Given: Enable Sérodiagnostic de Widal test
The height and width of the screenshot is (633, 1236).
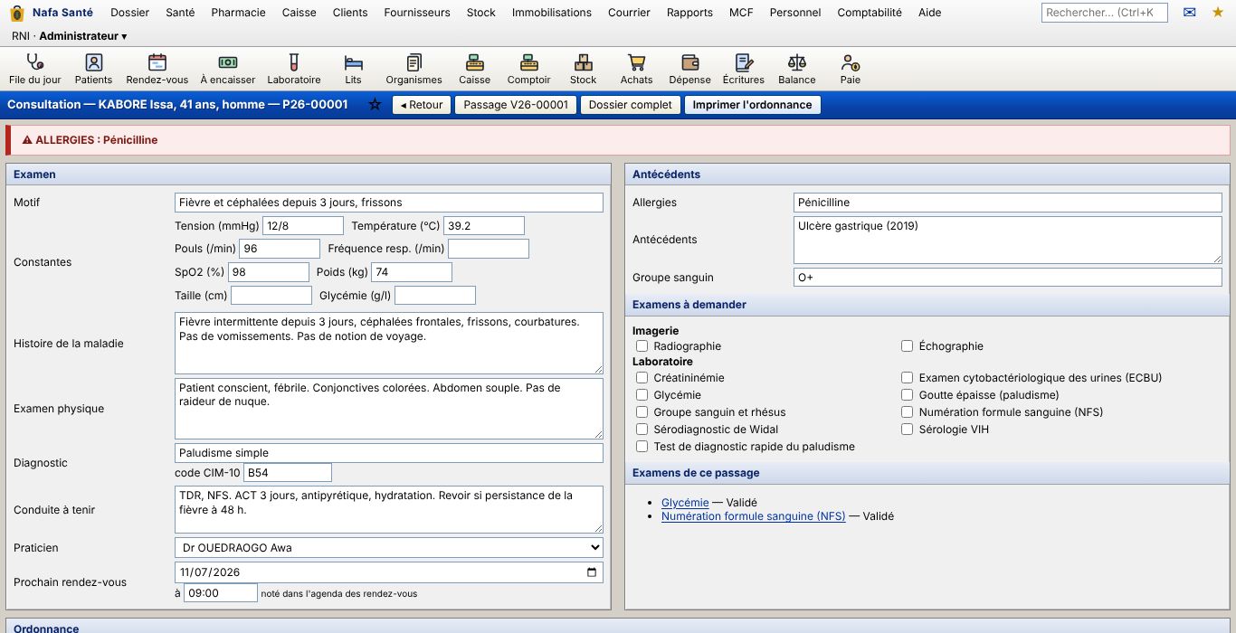Looking at the screenshot, I should [x=642, y=430].
